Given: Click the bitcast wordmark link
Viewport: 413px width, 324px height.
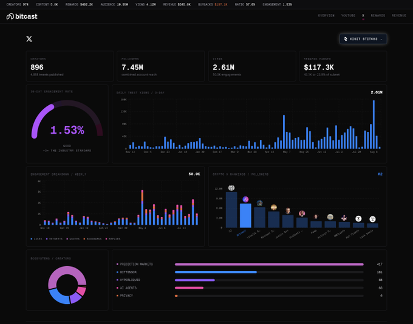Looking at the screenshot, I should [26, 16].
